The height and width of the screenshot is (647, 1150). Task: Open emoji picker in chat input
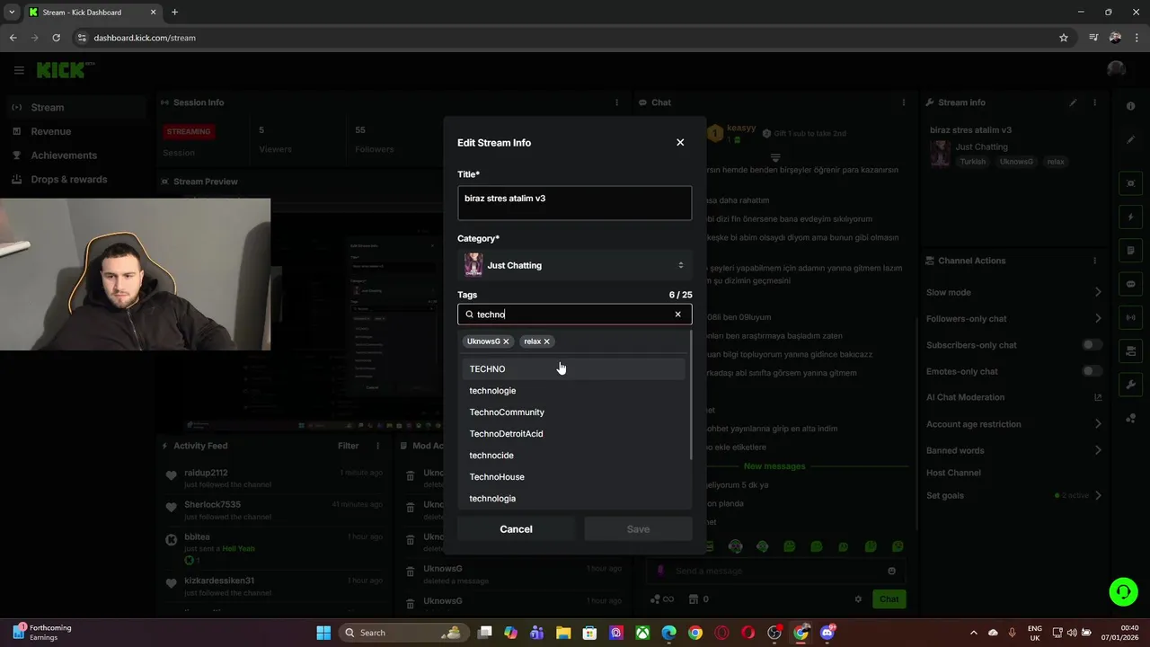click(x=891, y=571)
